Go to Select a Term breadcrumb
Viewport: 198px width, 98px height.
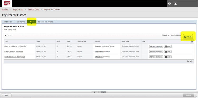pos(33,9)
